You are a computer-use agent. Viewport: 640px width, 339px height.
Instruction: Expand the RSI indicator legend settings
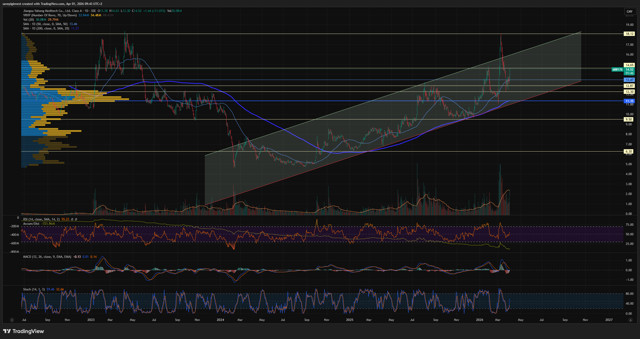(41, 219)
